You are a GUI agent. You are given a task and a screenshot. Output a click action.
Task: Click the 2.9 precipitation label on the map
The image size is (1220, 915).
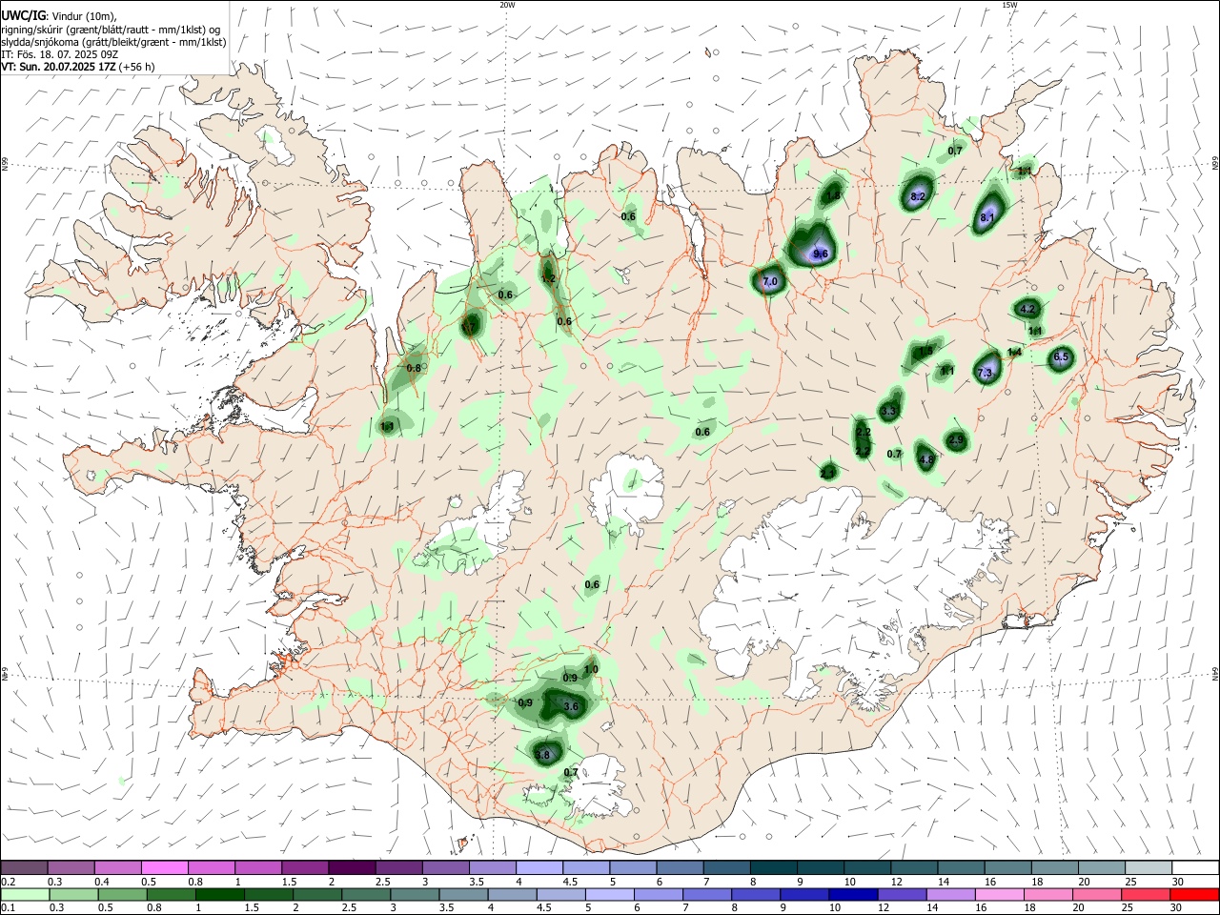tap(957, 439)
